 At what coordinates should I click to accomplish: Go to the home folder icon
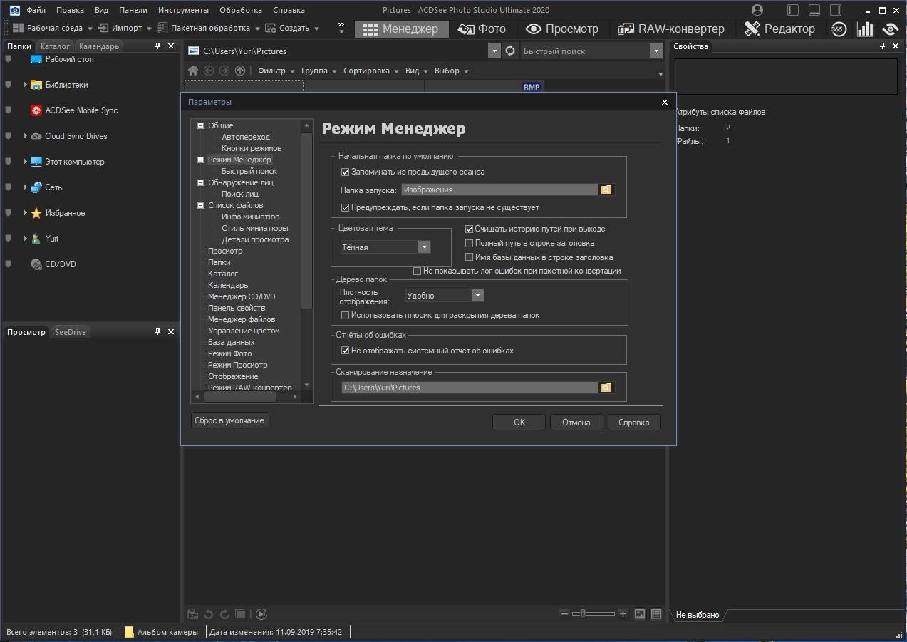pos(193,71)
